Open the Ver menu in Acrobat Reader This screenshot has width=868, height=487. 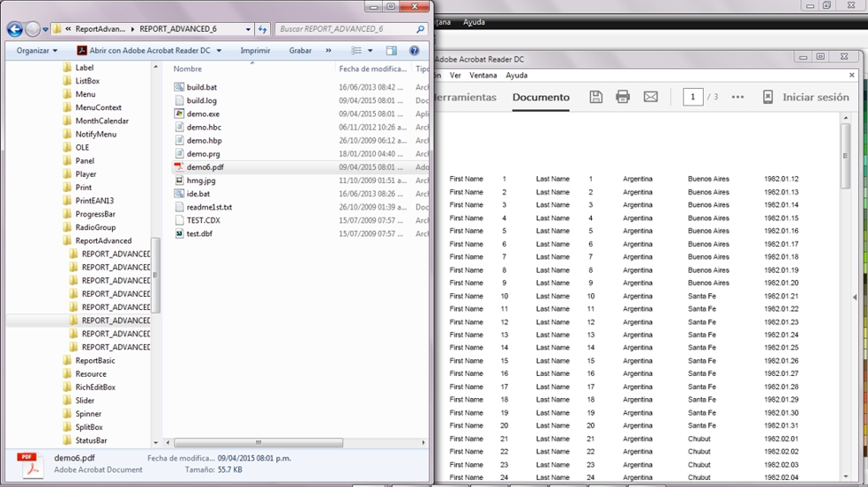click(x=455, y=75)
